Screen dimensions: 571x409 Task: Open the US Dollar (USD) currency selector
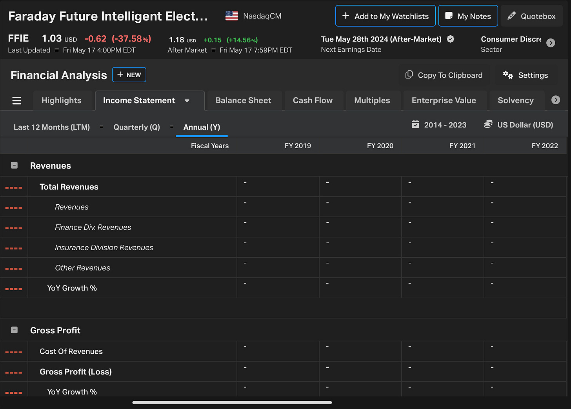(518, 125)
